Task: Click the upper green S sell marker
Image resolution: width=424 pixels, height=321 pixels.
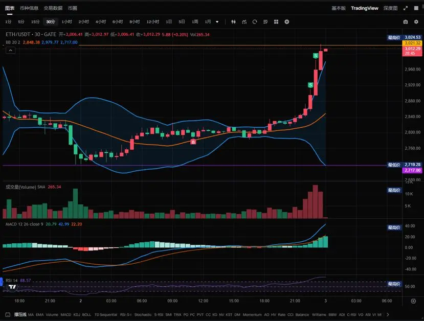Action: click(316, 56)
